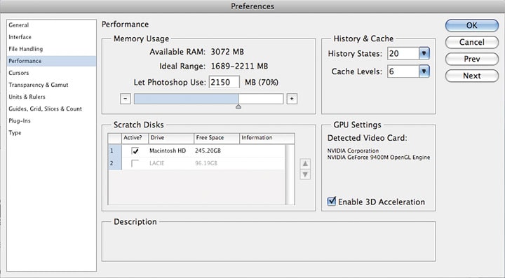Click the memory usage slider track
The height and width of the screenshot is (278, 505).
tap(209, 99)
